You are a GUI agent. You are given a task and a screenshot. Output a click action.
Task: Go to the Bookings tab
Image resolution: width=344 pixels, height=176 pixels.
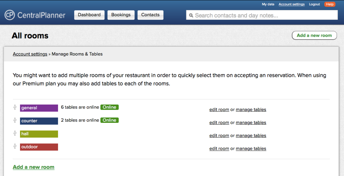pos(121,15)
